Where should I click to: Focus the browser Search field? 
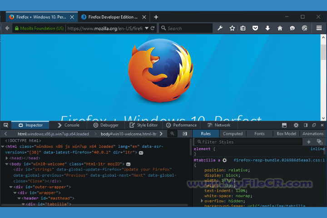(x=186, y=28)
